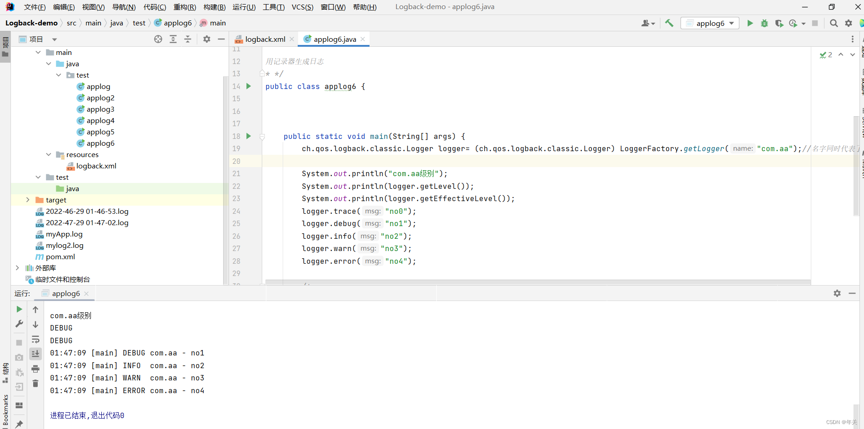864x429 pixels.
Task: Collapse the test package node
Action: [x=59, y=75]
